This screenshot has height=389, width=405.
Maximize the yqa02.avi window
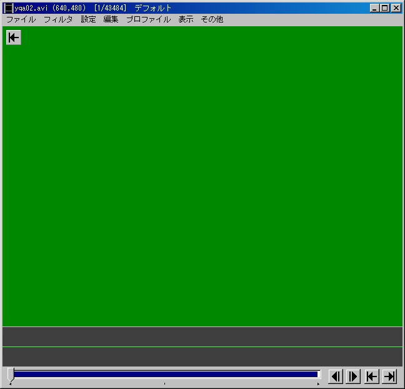click(x=384, y=8)
